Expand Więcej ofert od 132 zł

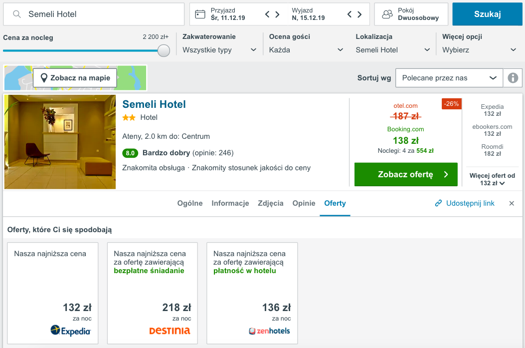[493, 177]
